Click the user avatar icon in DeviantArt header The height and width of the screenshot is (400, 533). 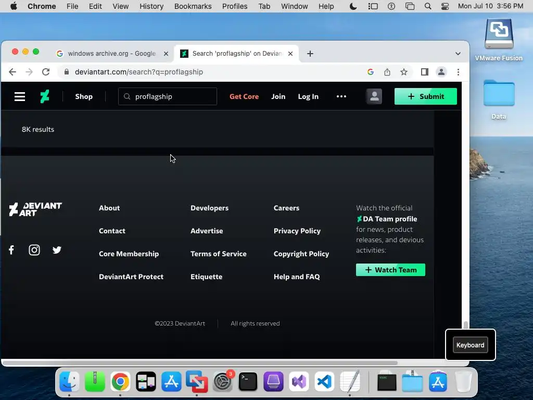[374, 96]
